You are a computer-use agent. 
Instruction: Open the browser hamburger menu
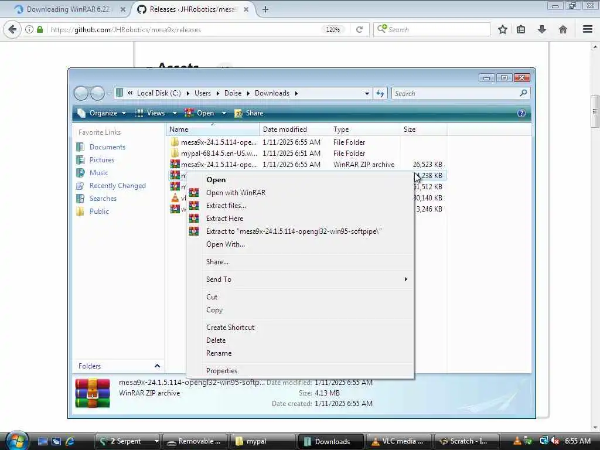click(x=588, y=29)
